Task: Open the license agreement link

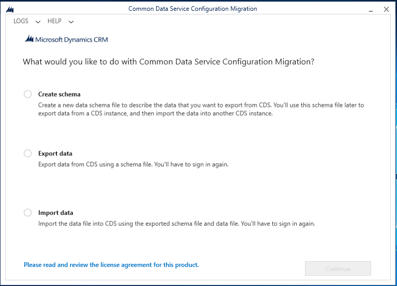Action: 111,265
